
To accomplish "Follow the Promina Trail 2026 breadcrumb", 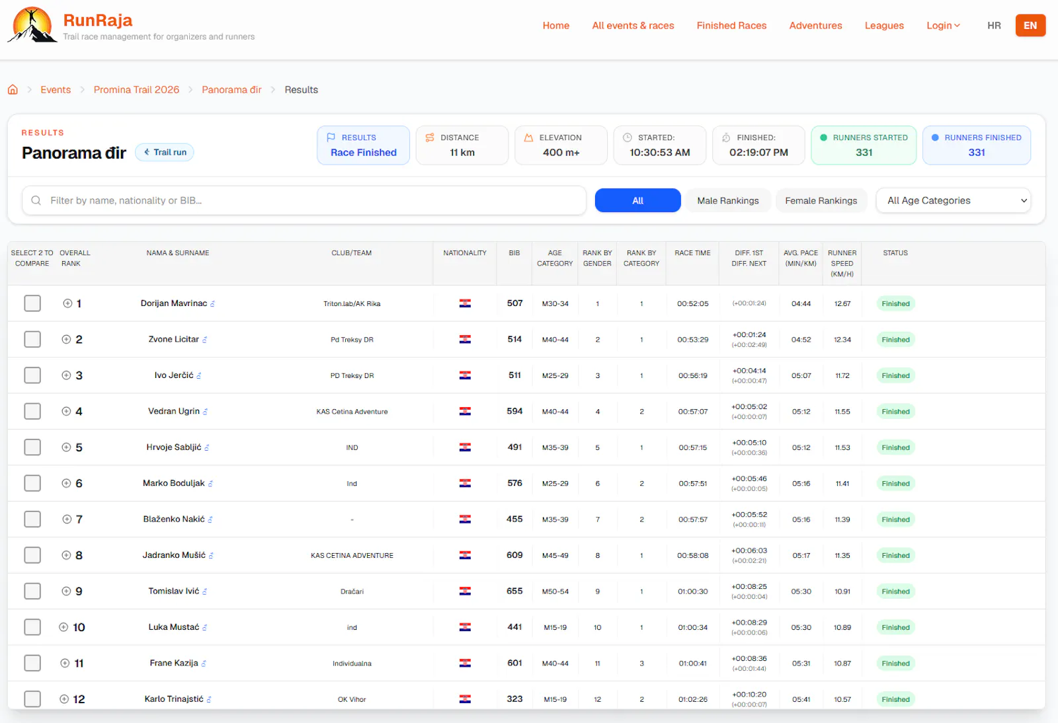I will [x=136, y=90].
